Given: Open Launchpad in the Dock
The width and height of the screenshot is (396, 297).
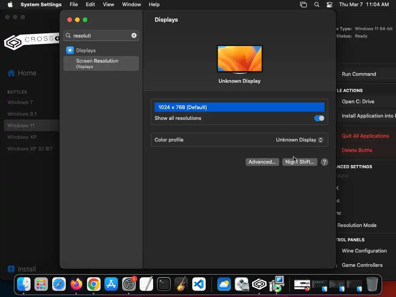Looking at the screenshot, I should (41, 284).
